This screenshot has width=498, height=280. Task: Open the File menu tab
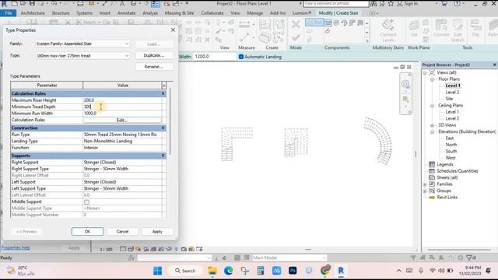click(x=9, y=13)
